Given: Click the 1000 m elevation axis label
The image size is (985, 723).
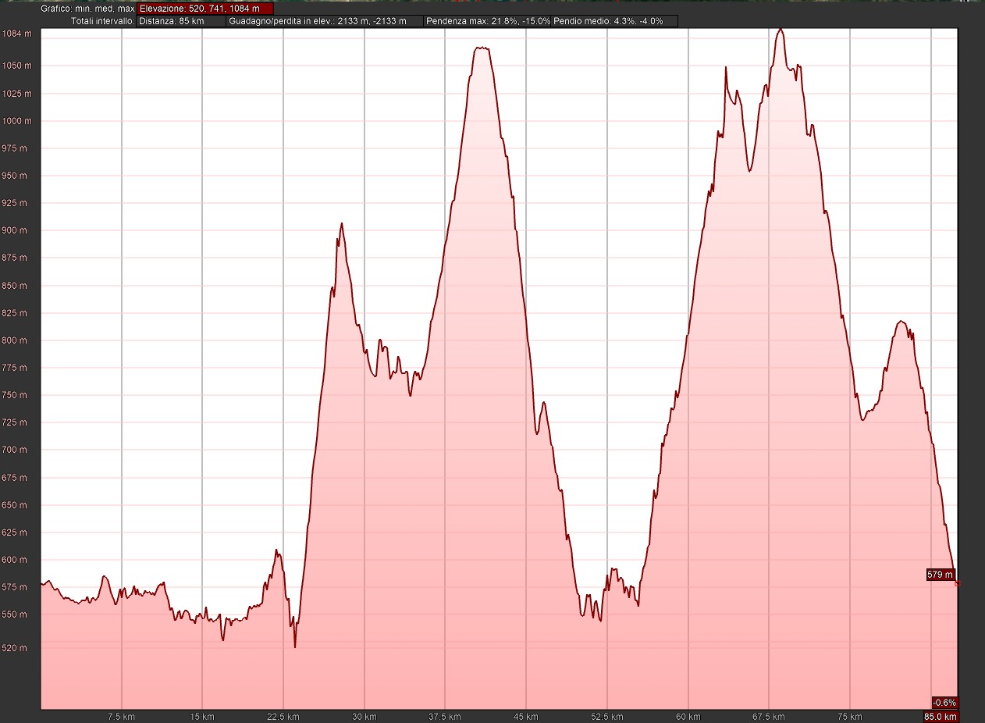Looking at the screenshot, I should point(16,121).
